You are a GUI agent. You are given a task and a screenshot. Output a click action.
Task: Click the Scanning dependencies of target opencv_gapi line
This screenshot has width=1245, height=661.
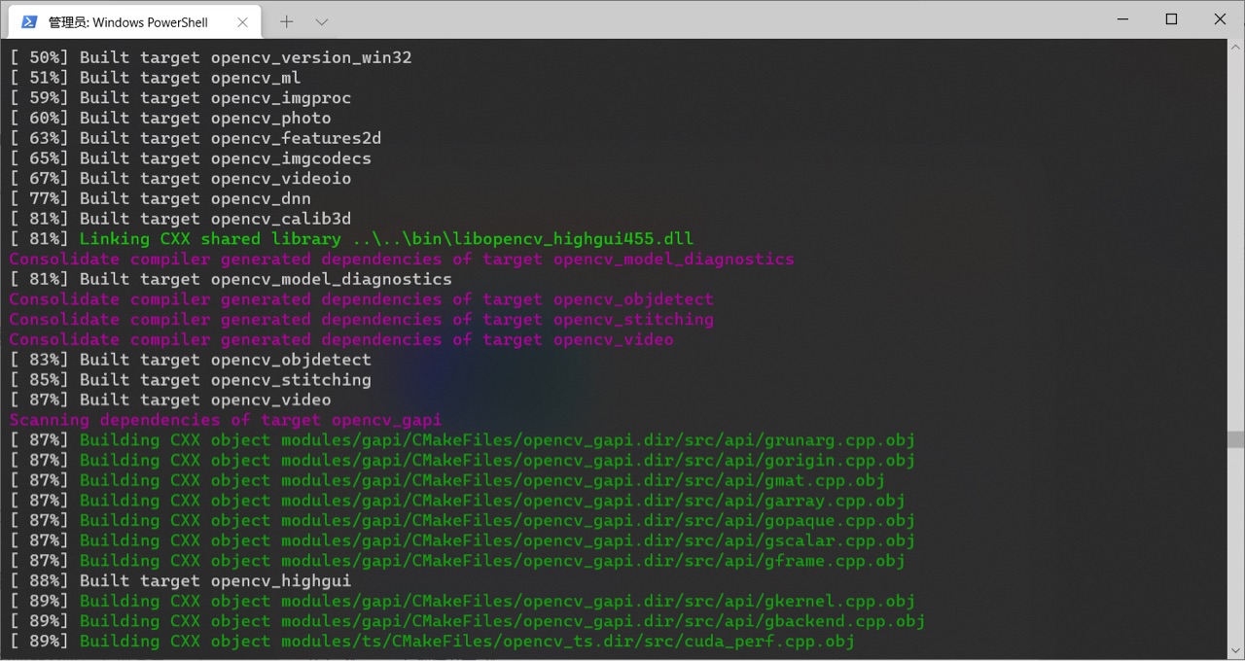pyautogui.click(x=226, y=419)
